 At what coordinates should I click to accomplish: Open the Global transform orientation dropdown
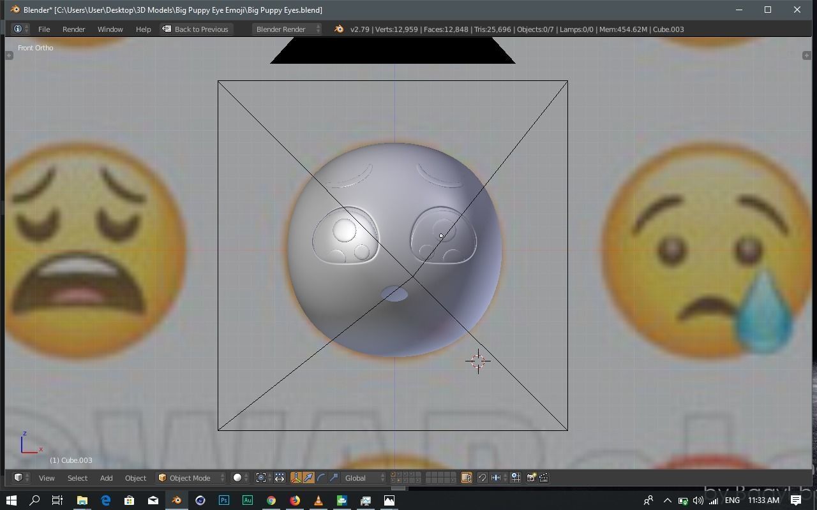364,477
